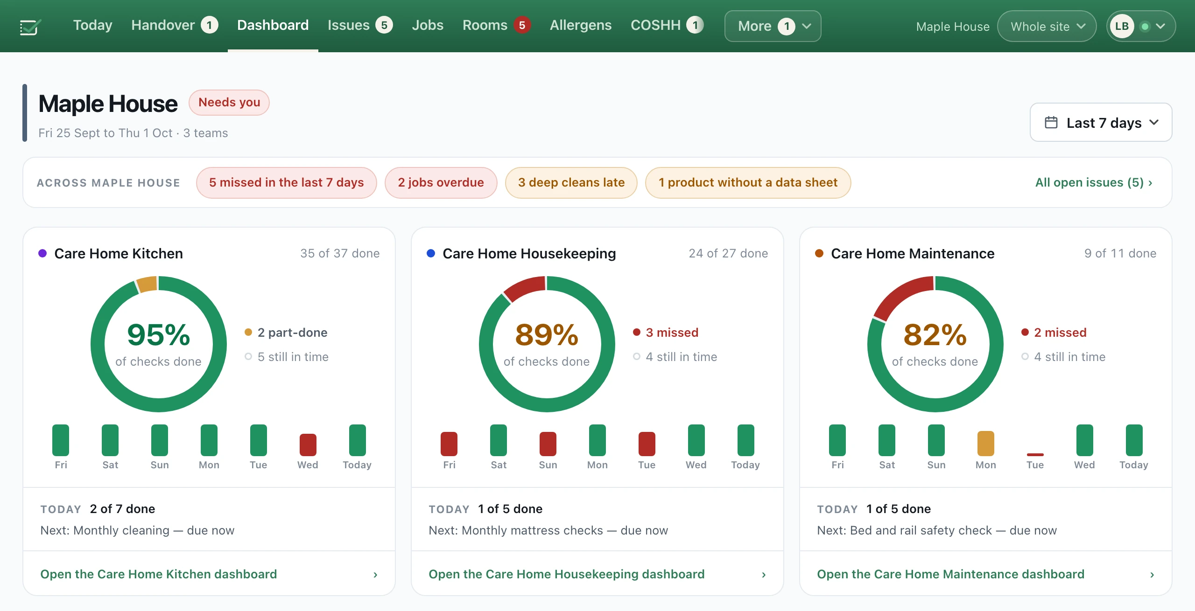Switch to the Issues tab
This screenshot has height=611, width=1195.
click(x=360, y=25)
